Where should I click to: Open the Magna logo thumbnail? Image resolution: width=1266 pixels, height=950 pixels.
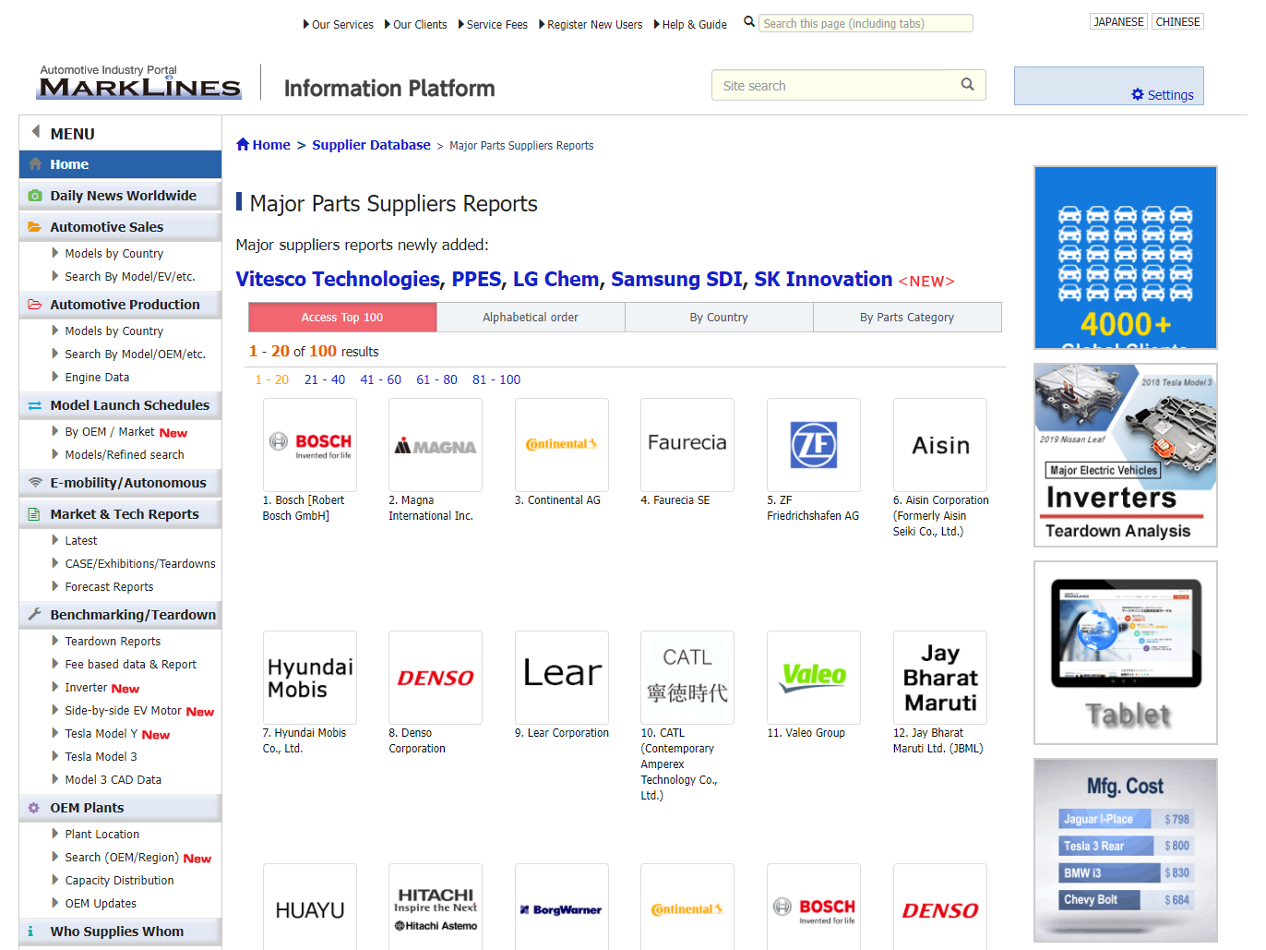coord(436,445)
